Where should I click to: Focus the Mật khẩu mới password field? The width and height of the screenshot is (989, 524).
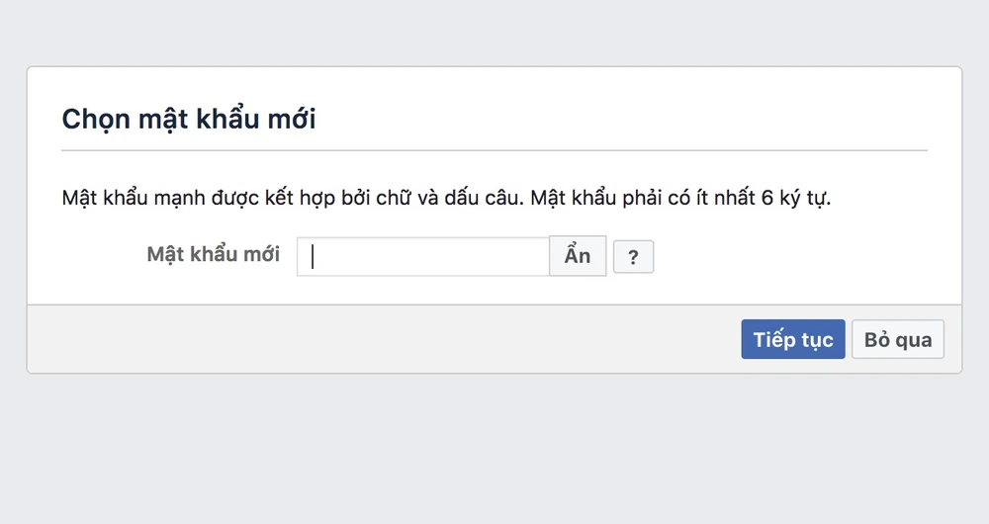(x=423, y=256)
